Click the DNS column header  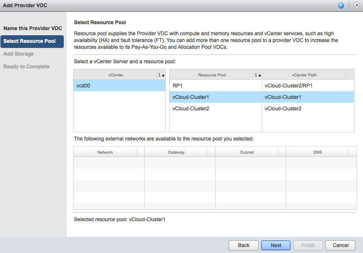pyautogui.click(x=318, y=152)
